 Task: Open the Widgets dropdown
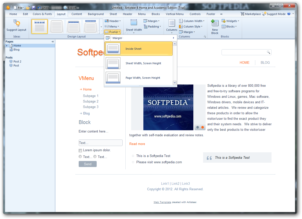tap(230, 21)
